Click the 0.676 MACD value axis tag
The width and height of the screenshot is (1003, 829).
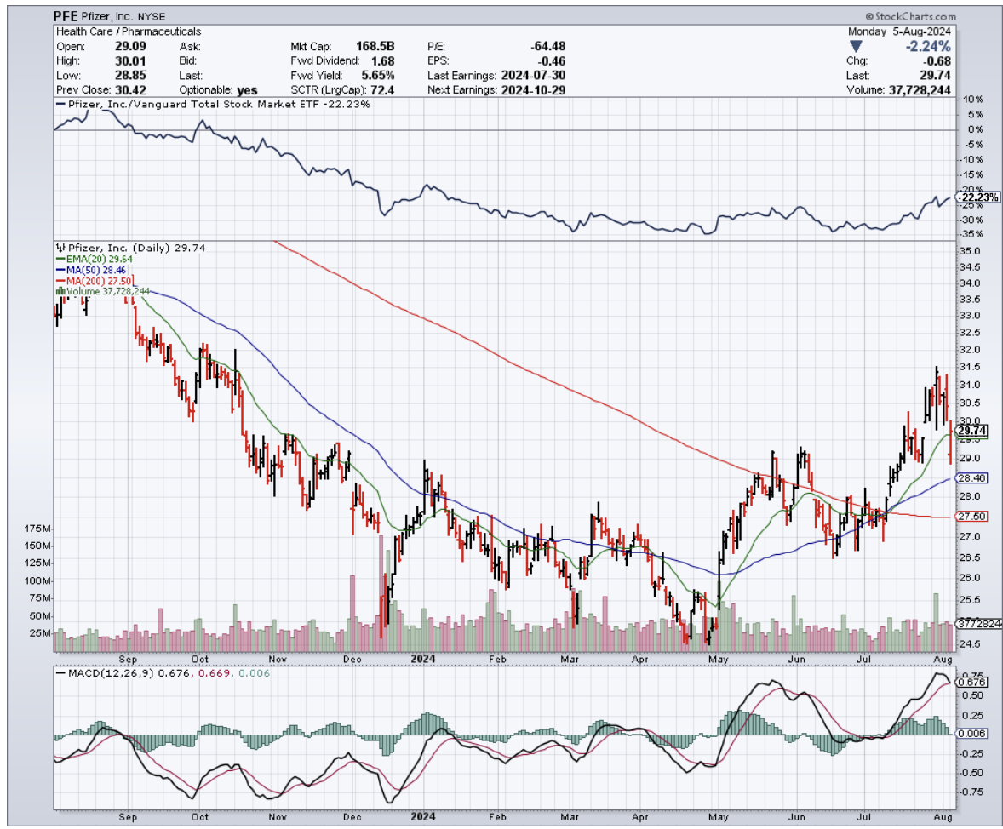(971, 682)
